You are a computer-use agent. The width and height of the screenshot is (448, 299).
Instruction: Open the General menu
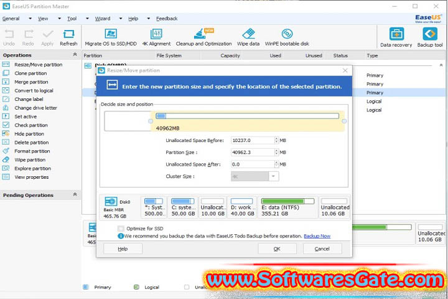click(x=11, y=19)
